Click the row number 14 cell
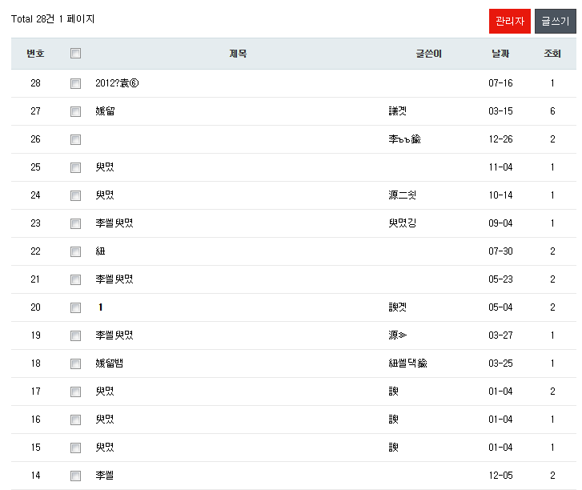Screen dimensions: 582x490 [x=36, y=475]
